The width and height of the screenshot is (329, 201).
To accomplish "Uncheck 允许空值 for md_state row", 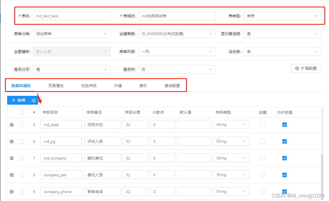I will [x=285, y=125].
